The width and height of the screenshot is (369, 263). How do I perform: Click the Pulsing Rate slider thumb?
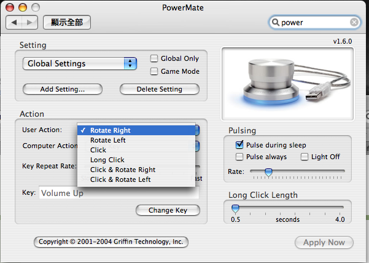tap(268, 172)
